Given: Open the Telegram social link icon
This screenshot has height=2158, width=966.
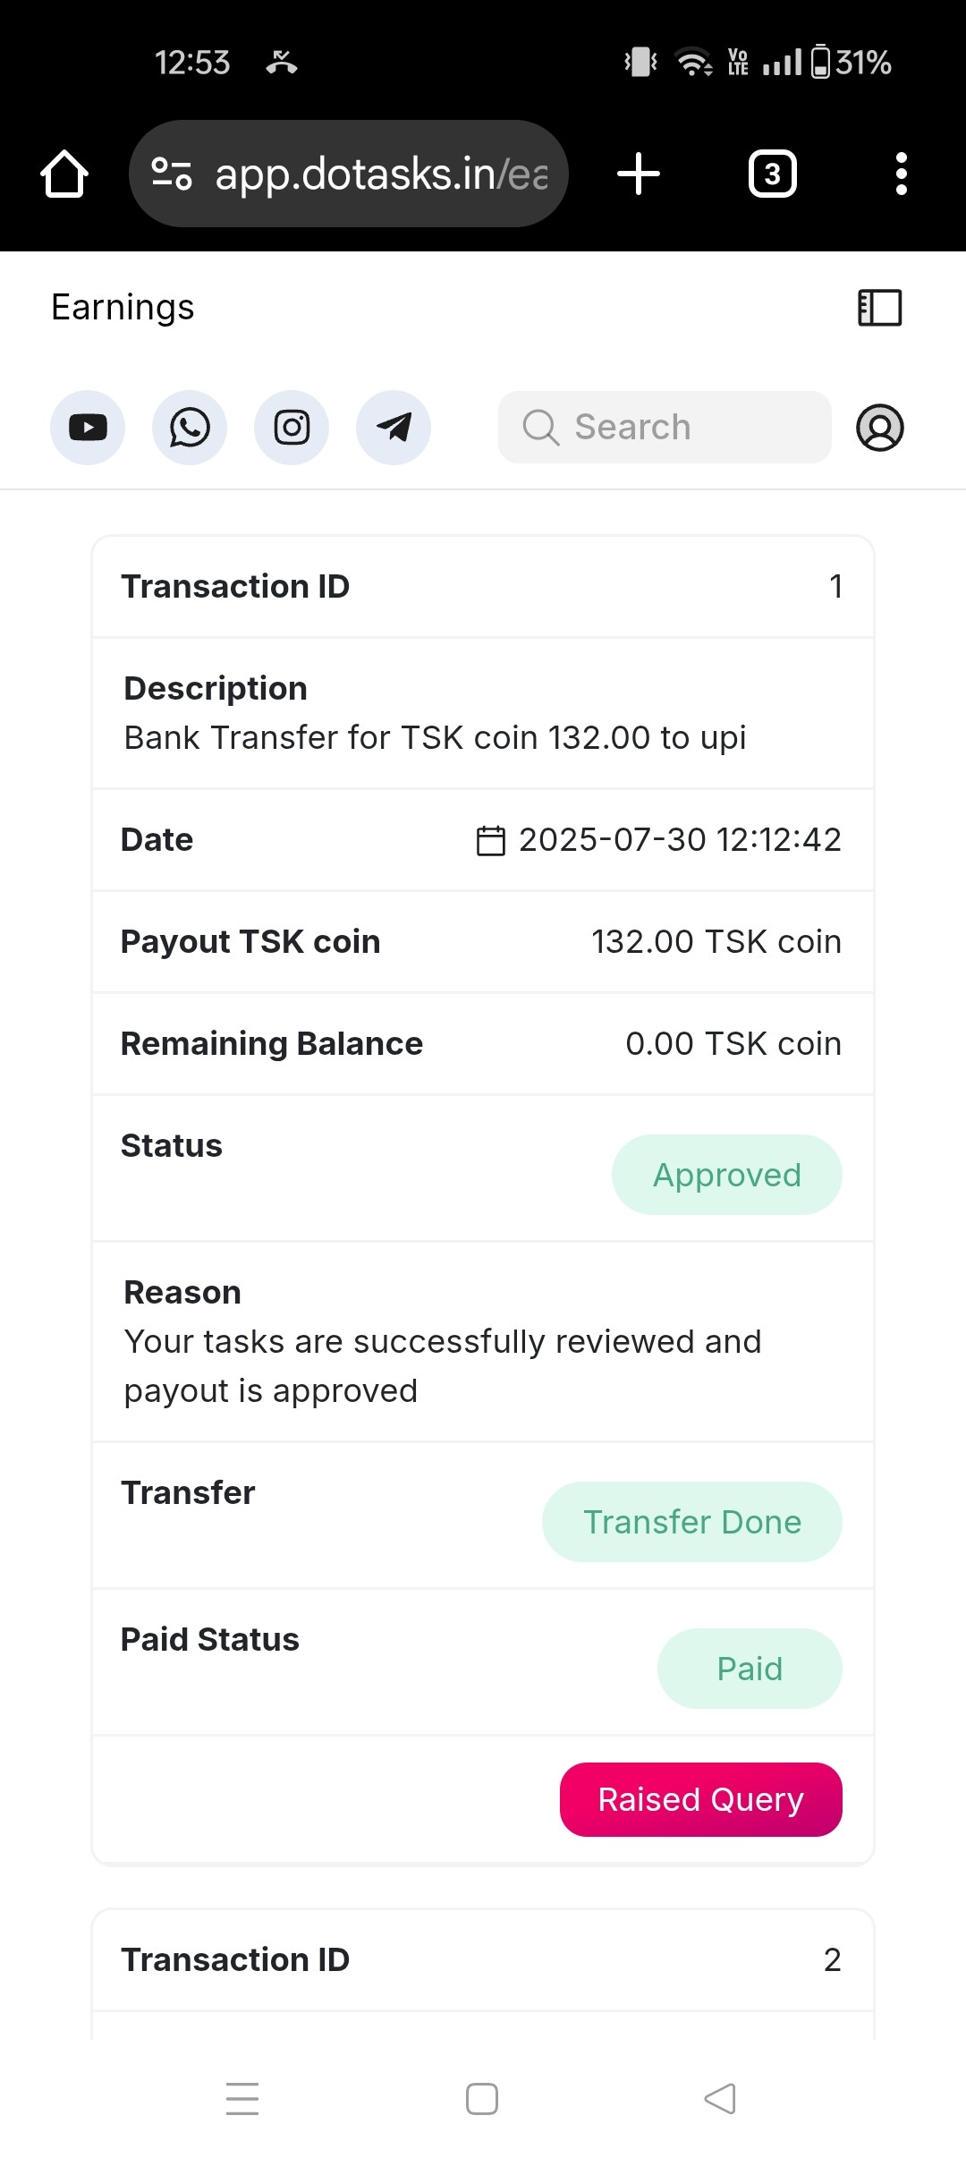Looking at the screenshot, I should tap(394, 428).
